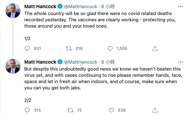Retweet the second tweet with 72 retweets
The height and width of the screenshot is (116, 188).
70,110
